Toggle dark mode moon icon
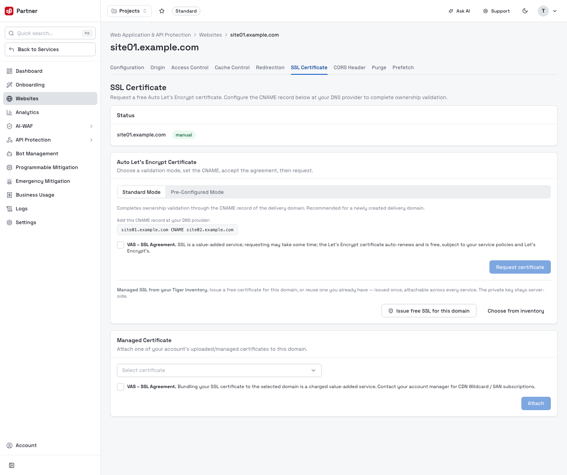Image resolution: width=567 pixels, height=475 pixels. pyautogui.click(x=525, y=11)
